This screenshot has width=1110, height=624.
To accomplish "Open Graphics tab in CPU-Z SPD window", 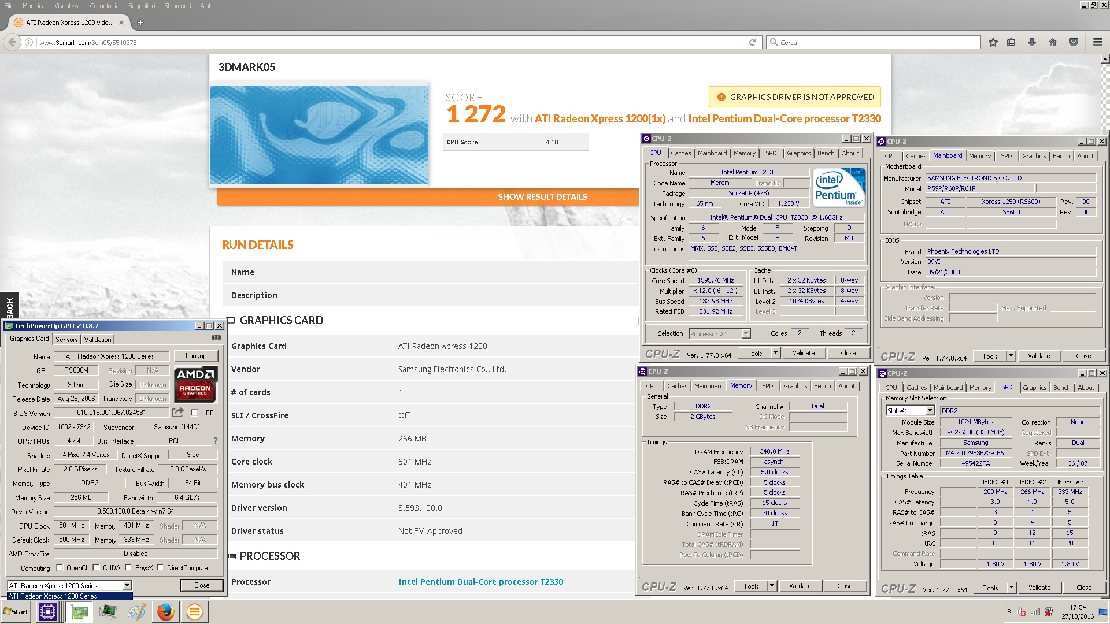I will click(x=1034, y=388).
